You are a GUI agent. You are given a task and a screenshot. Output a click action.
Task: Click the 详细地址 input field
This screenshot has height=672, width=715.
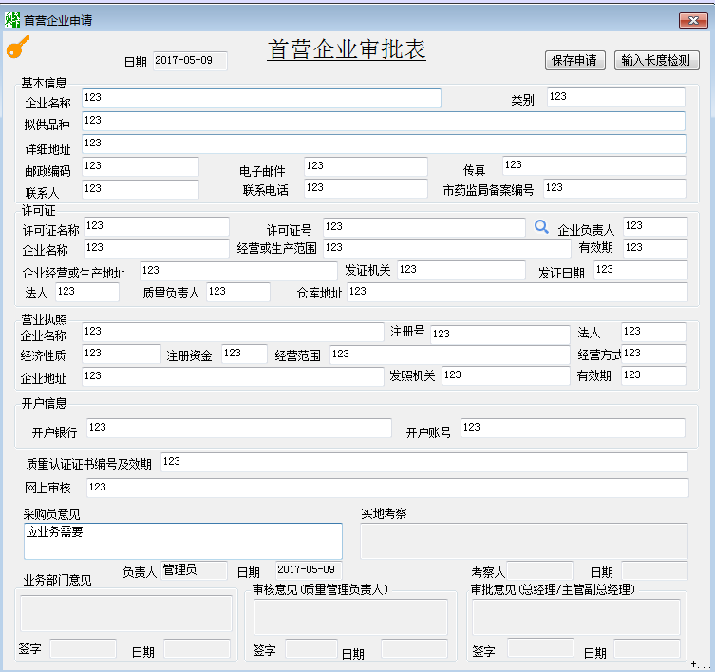384,144
